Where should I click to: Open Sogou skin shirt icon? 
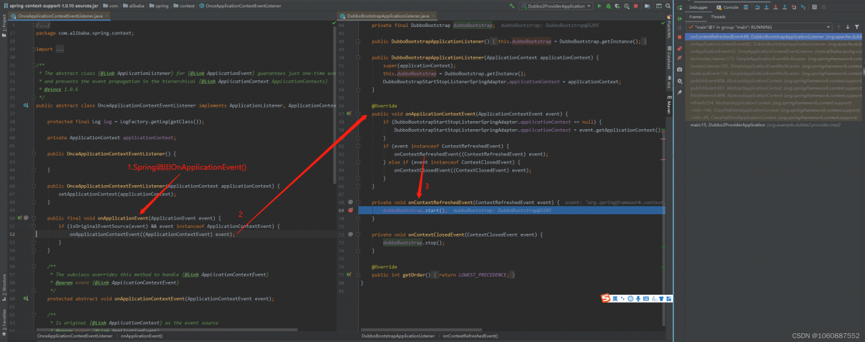coord(661,298)
